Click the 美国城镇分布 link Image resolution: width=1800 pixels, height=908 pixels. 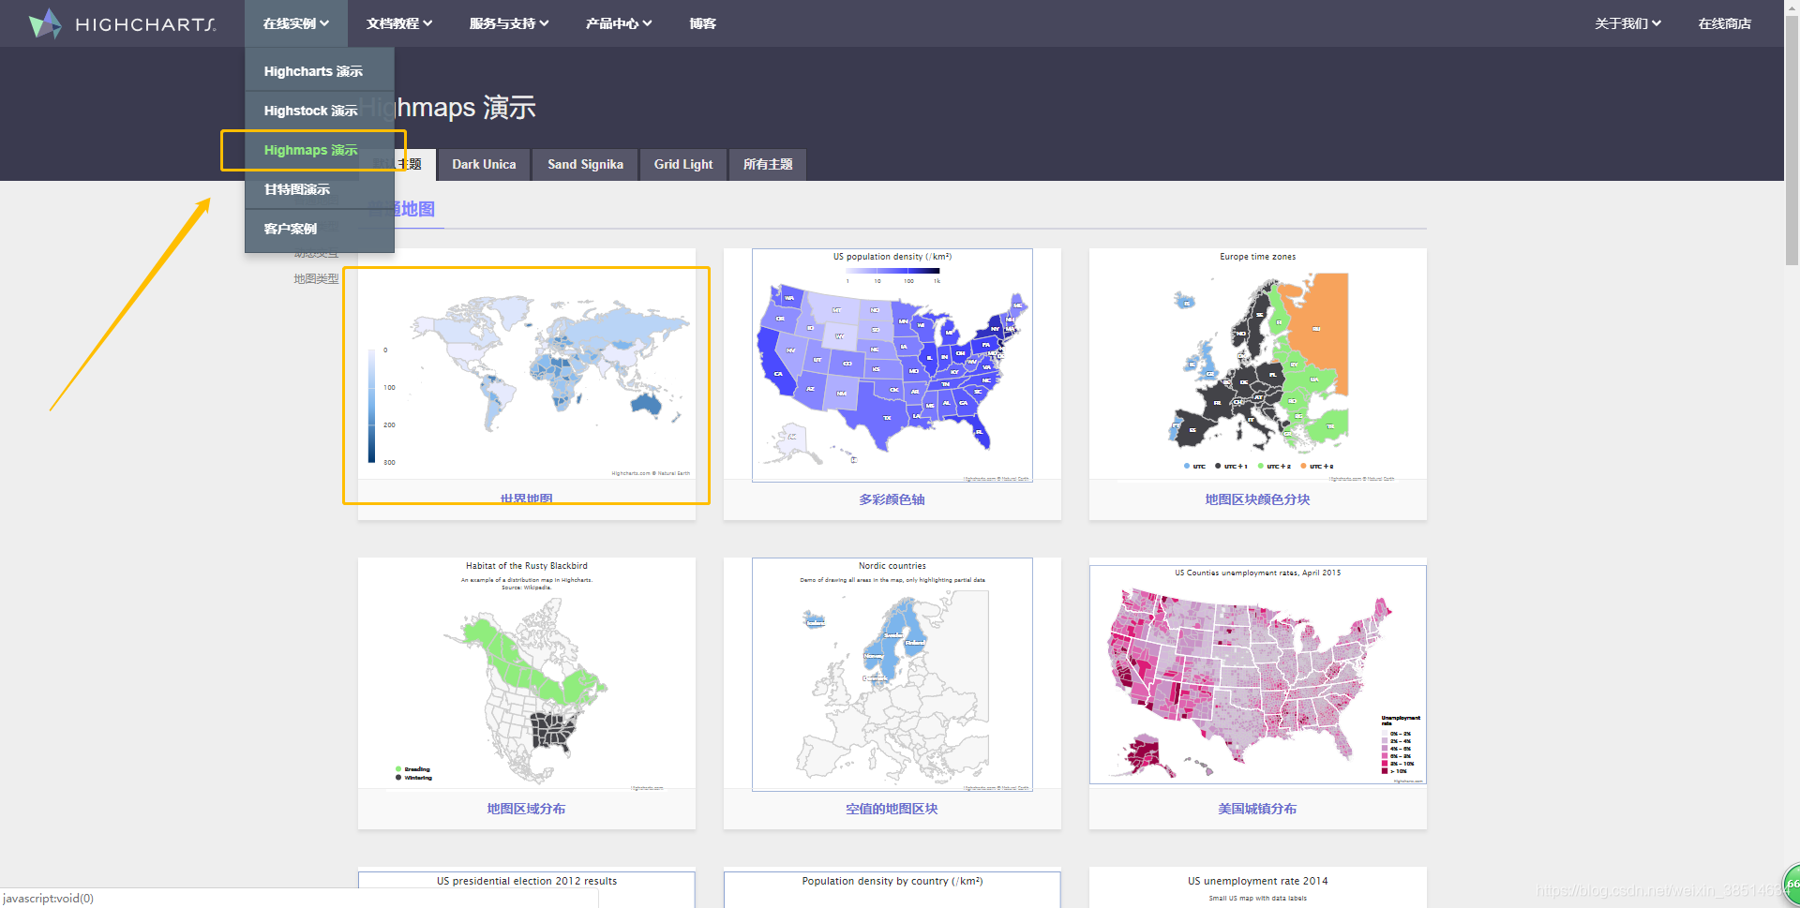click(1258, 809)
